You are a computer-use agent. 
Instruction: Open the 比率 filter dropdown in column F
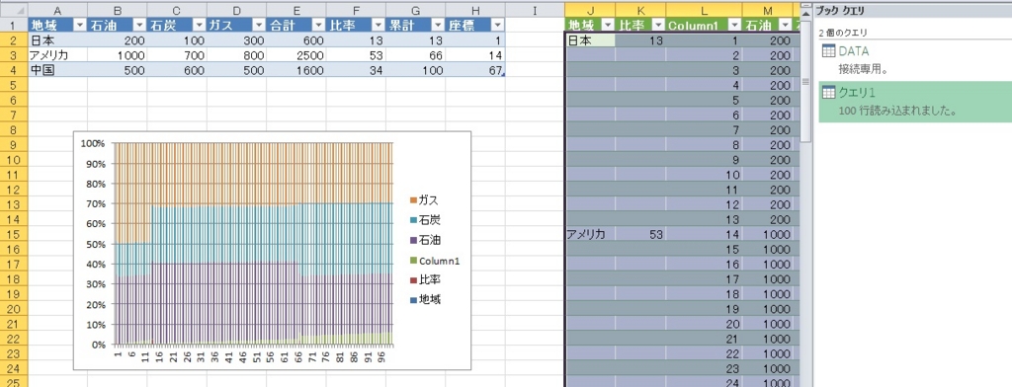(x=378, y=25)
